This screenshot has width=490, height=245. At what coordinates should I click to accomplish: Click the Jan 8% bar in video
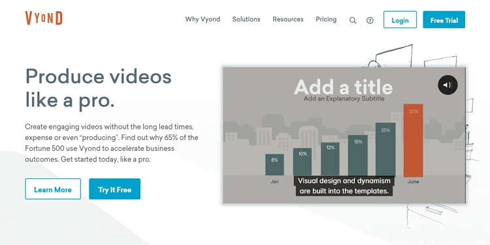[274, 165]
